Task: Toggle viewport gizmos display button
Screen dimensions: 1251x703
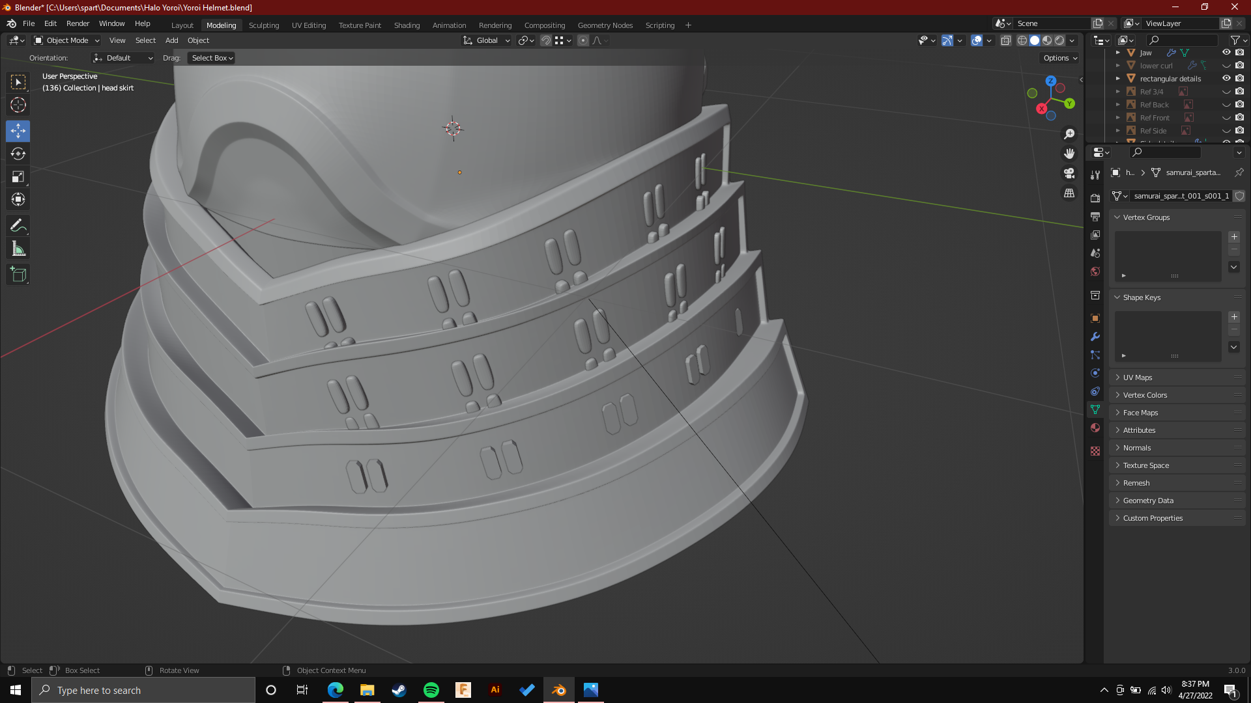Action: pos(947,40)
